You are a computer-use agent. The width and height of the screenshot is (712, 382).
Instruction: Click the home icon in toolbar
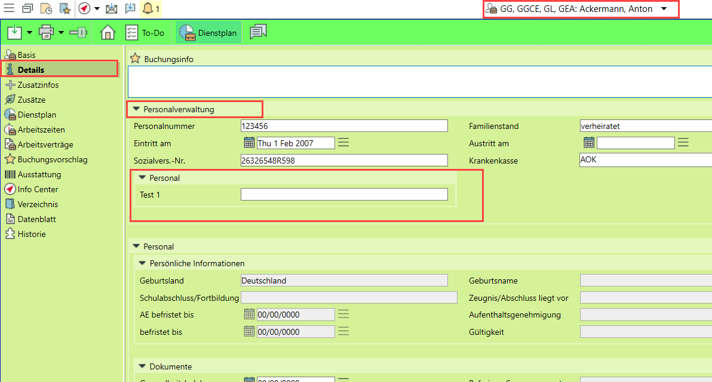point(108,32)
